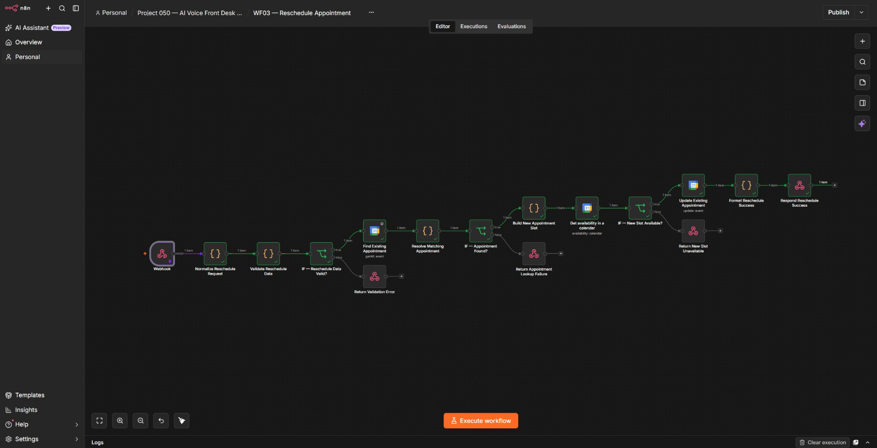
Task: Open the Get availability in a calendar node
Action: tap(587, 208)
